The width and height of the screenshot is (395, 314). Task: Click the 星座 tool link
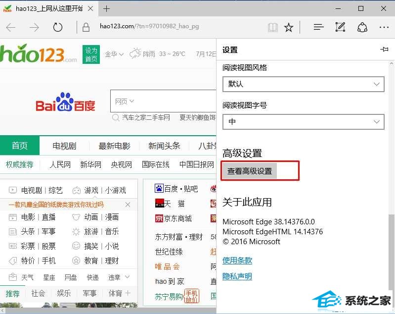[49, 277]
